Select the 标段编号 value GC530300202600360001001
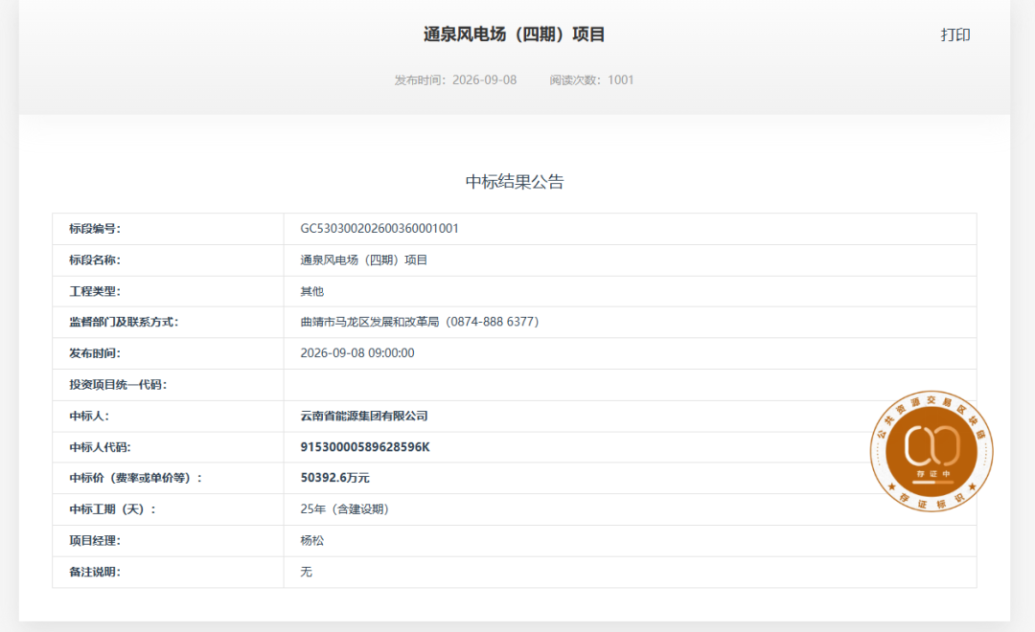The height and width of the screenshot is (632, 1035). pyautogui.click(x=379, y=228)
